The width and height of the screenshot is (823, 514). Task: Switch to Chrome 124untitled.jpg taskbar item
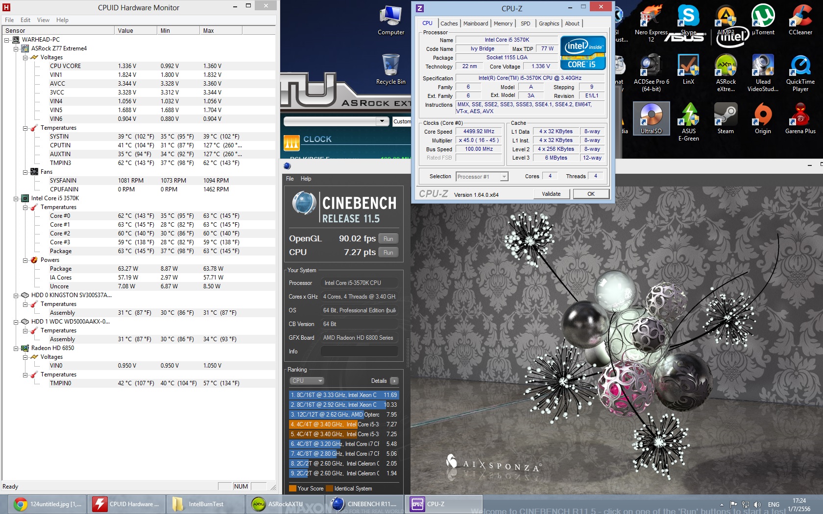click(47, 504)
